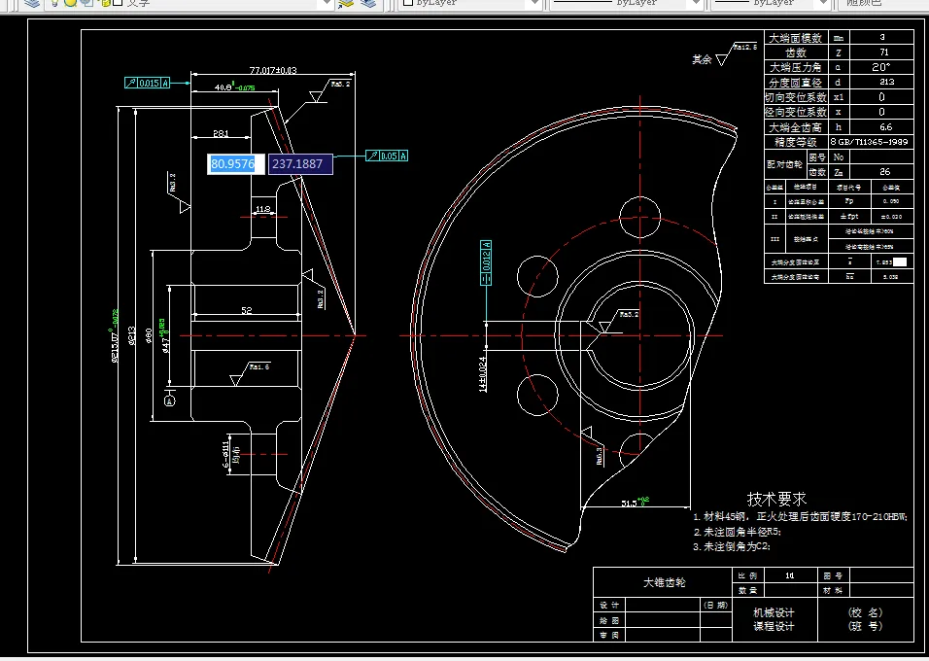
Task: Toggle the light bulb layer on/off icon
Action: [x=54, y=3]
